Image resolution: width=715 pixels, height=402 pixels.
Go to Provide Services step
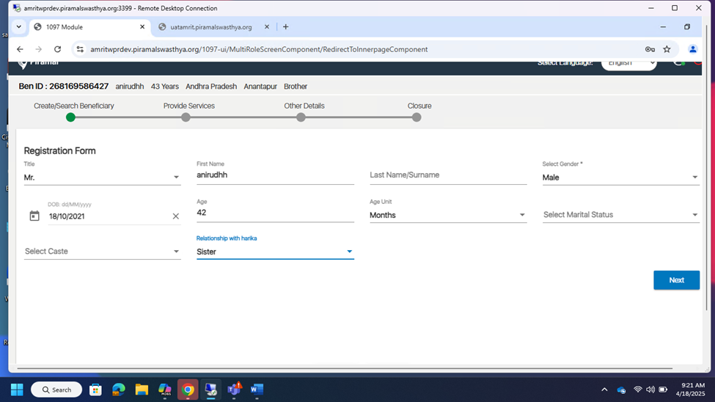[186, 117]
